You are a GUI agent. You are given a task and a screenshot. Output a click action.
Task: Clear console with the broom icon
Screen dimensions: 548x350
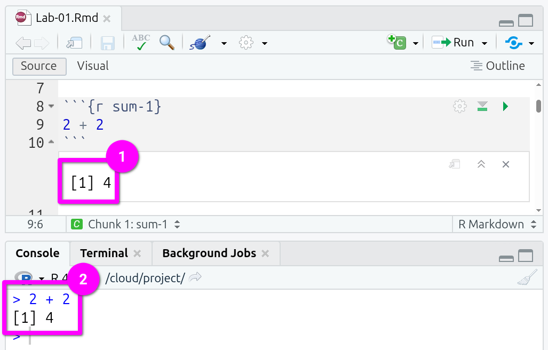(527, 278)
